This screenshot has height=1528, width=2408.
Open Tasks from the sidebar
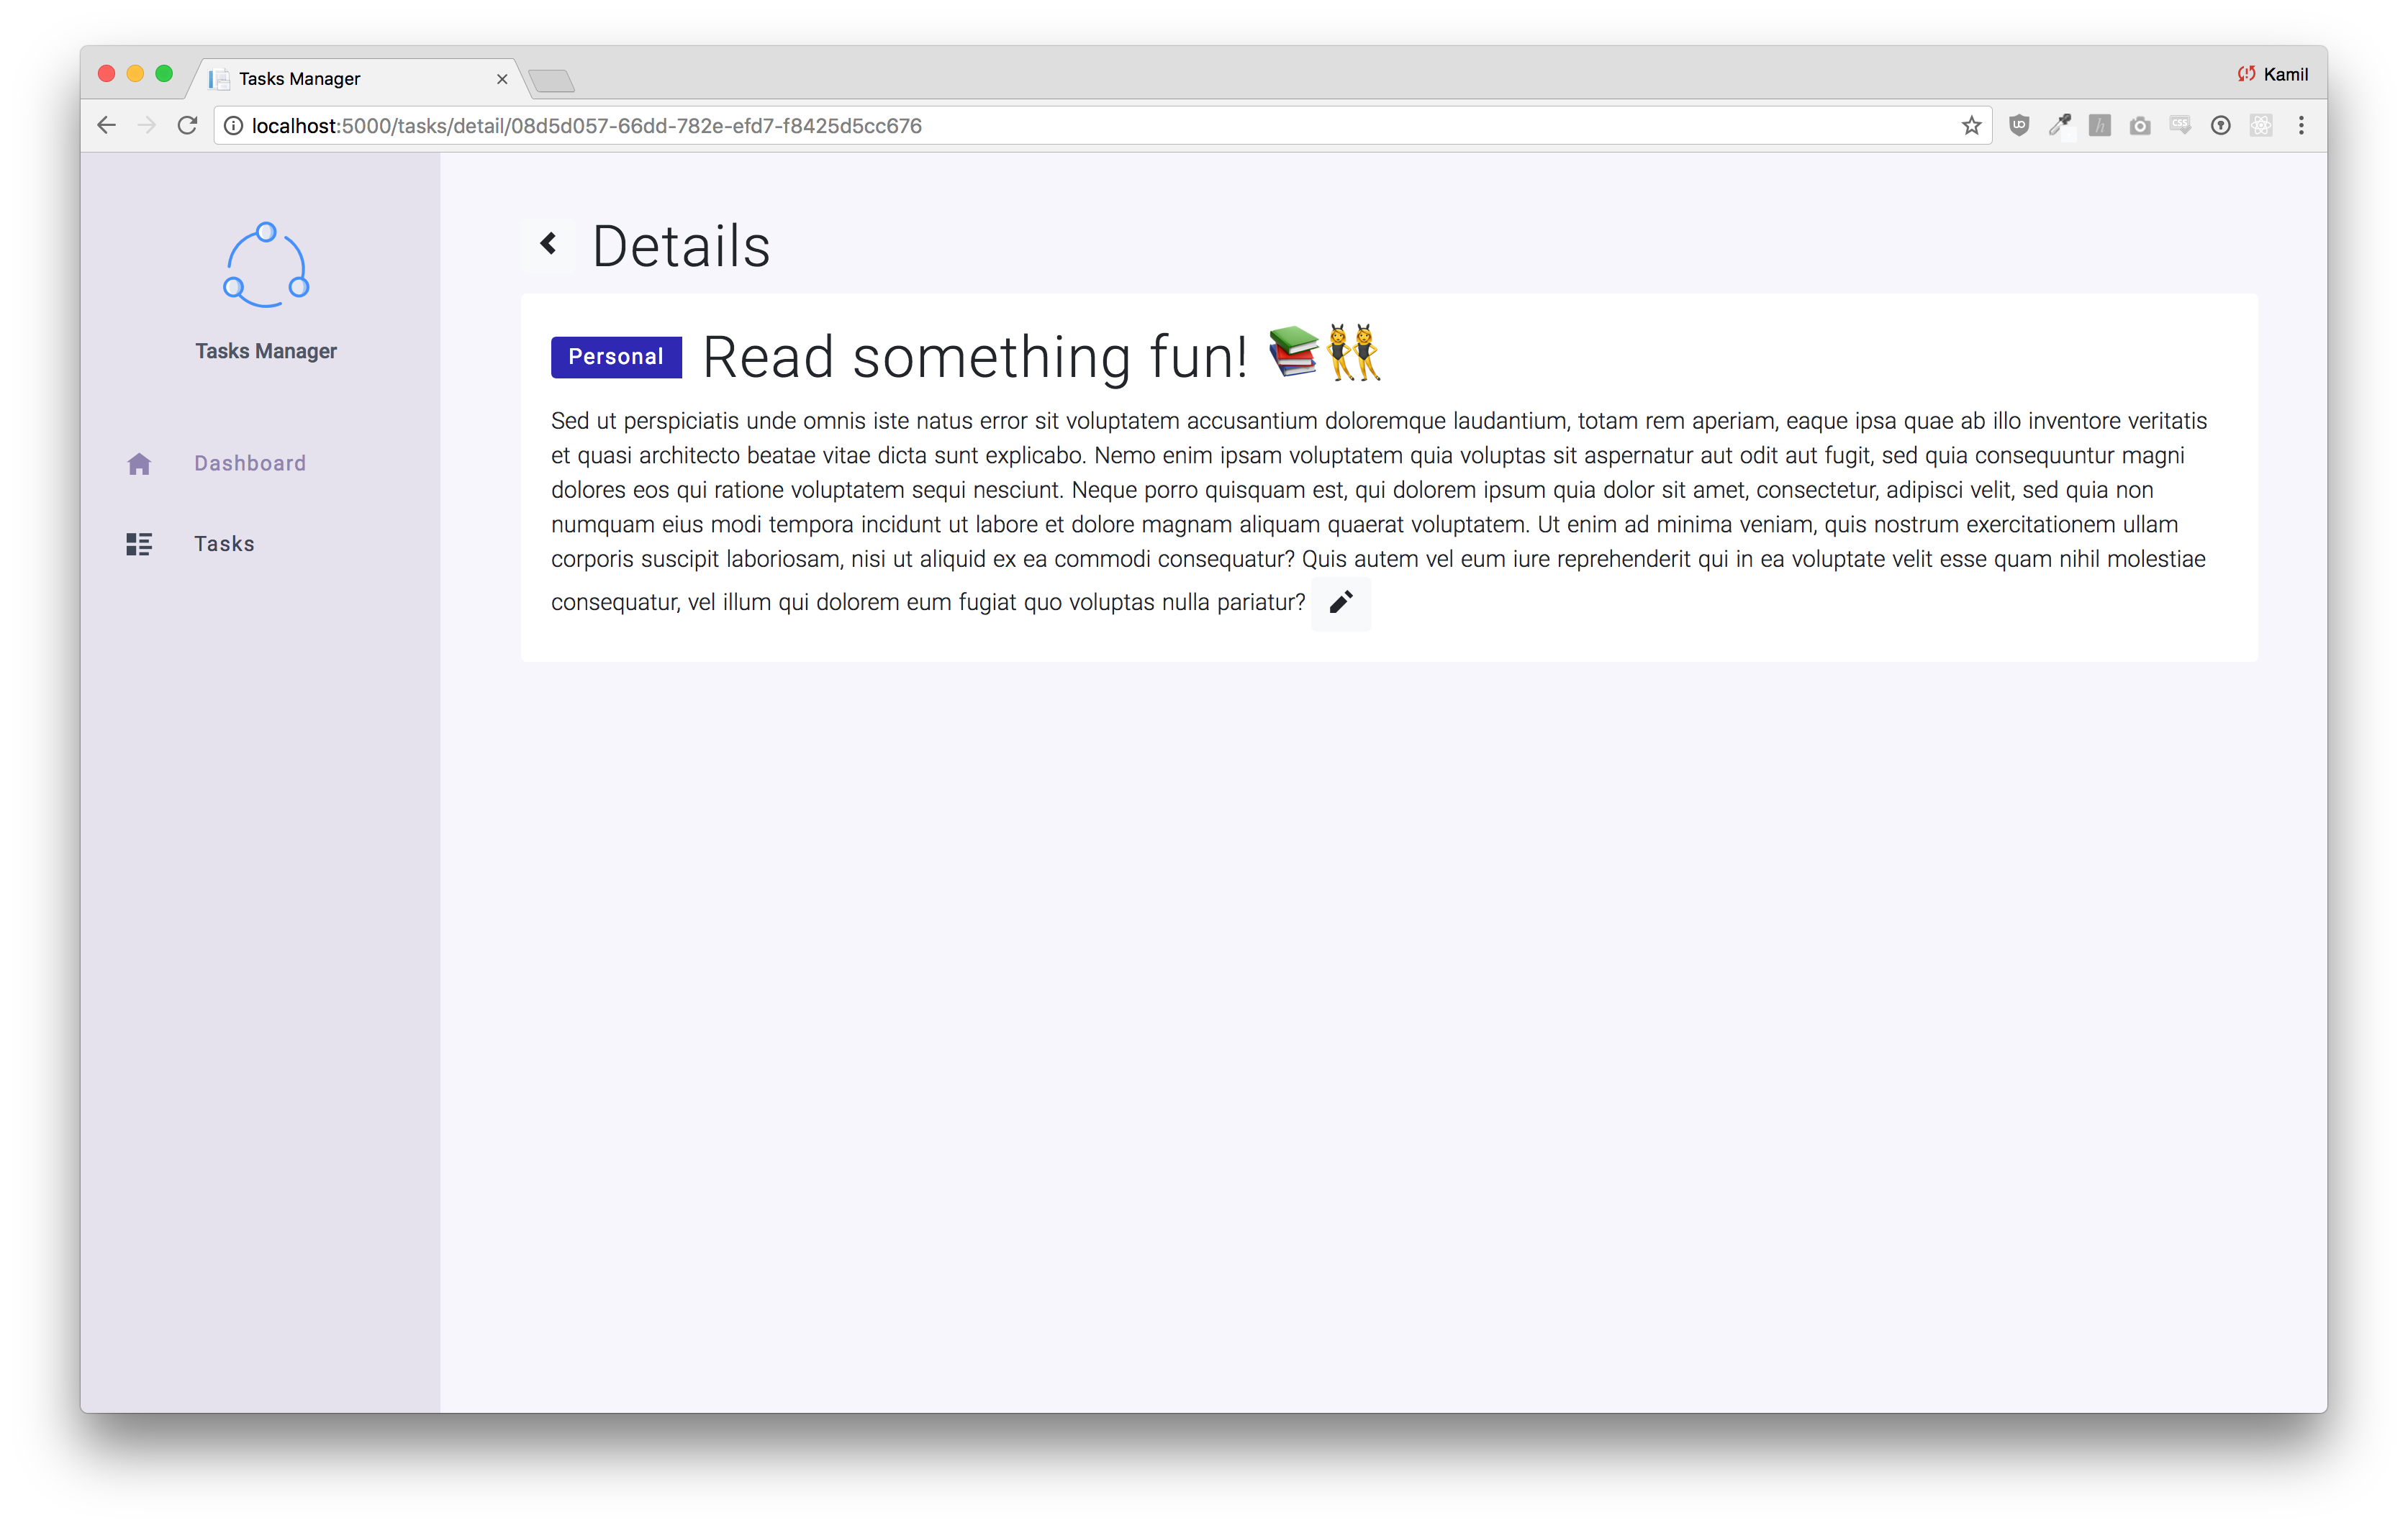click(224, 544)
